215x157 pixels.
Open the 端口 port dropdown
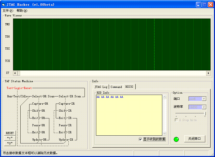point(204,99)
